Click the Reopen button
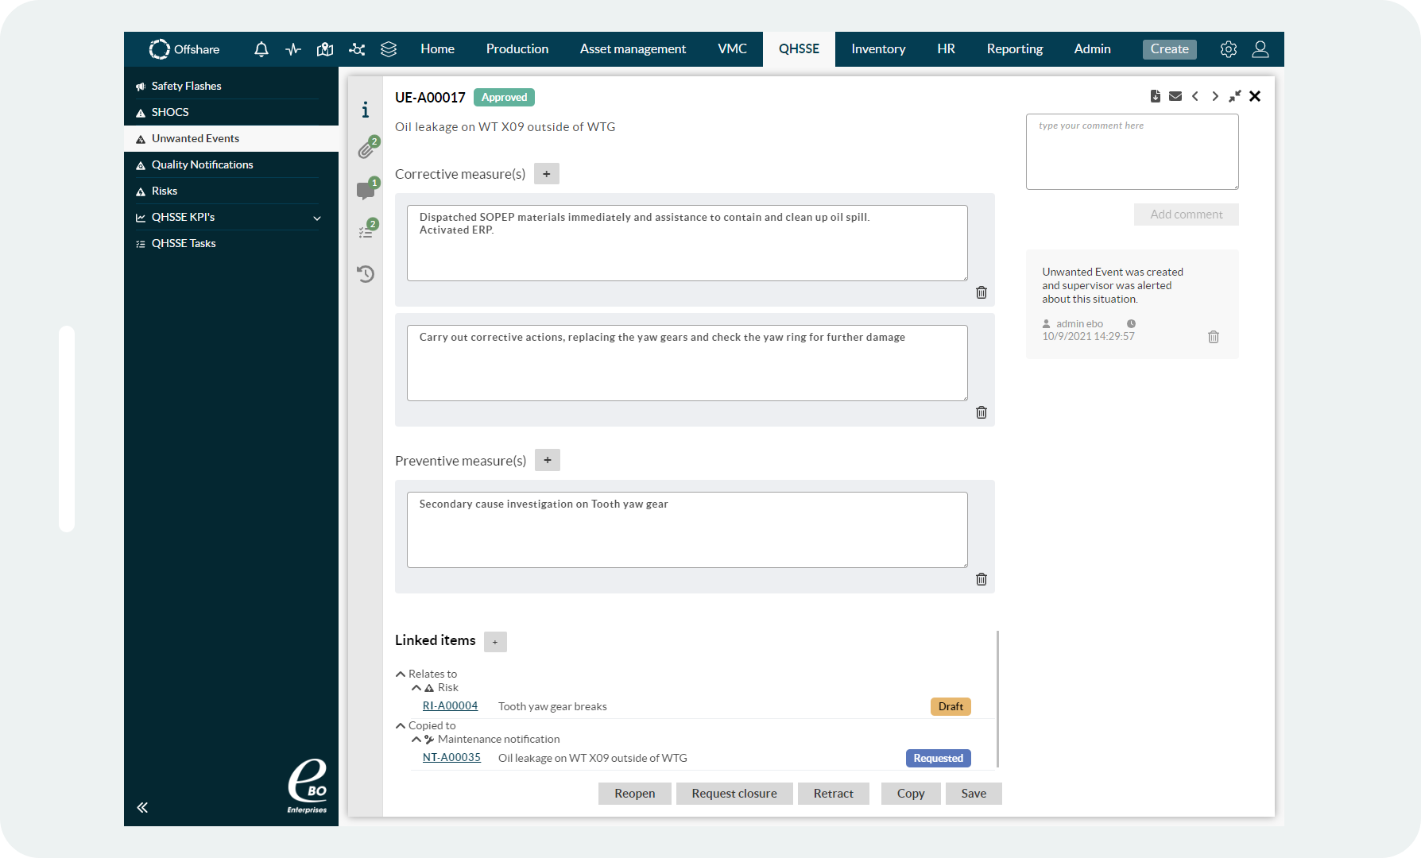Viewport: 1421px width, 858px height. coord(635,794)
